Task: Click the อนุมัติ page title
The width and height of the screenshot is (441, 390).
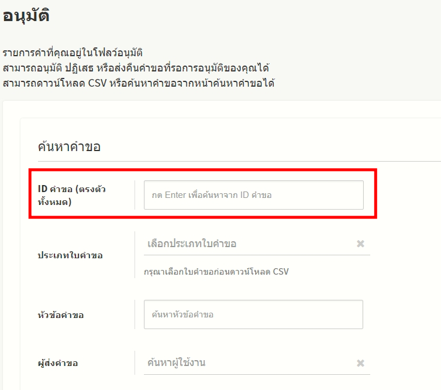Action: pos(26,16)
